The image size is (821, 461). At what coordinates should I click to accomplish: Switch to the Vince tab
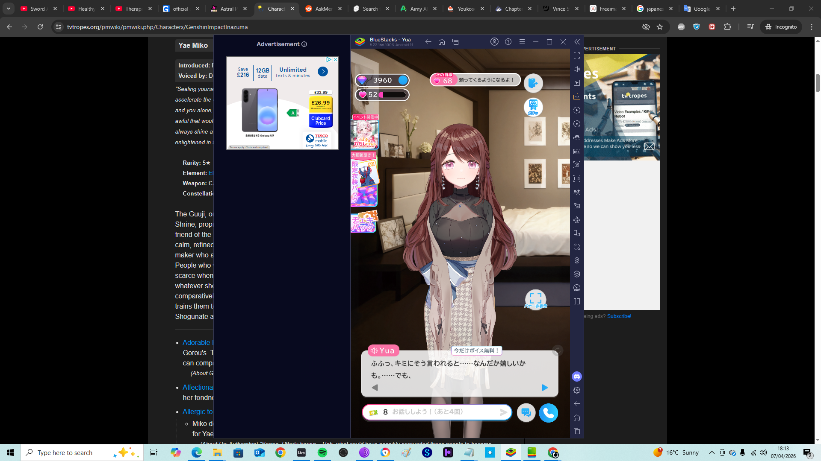561,9
